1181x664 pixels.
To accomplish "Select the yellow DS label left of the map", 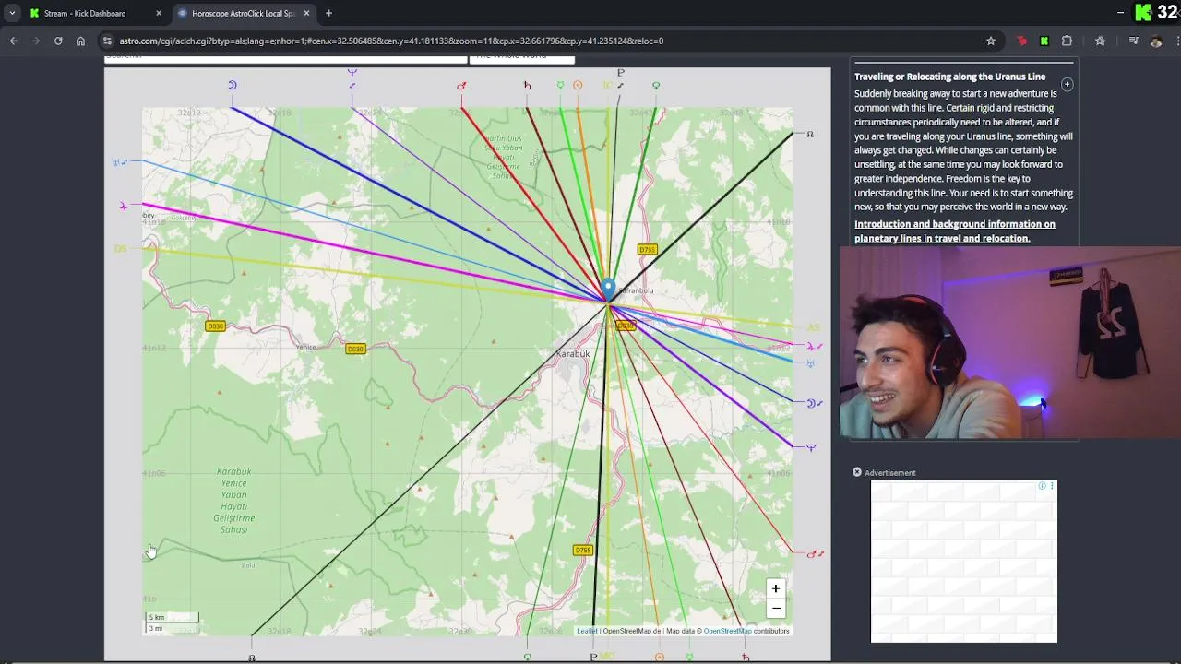I will (x=121, y=249).
